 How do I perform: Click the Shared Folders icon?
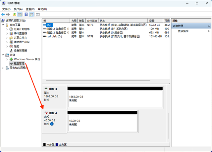(11, 38)
